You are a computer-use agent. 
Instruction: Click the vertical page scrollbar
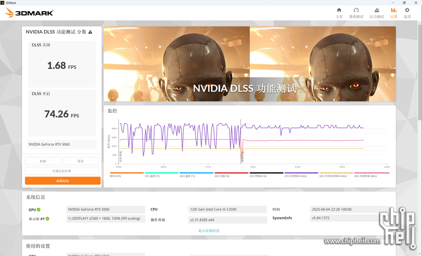[x=419, y=73]
